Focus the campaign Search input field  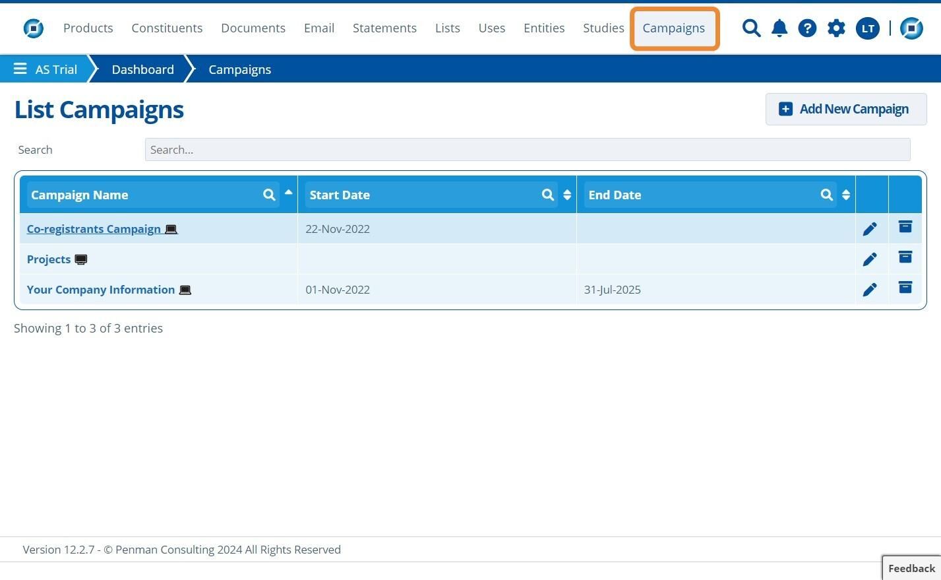click(x=528, y=150)
